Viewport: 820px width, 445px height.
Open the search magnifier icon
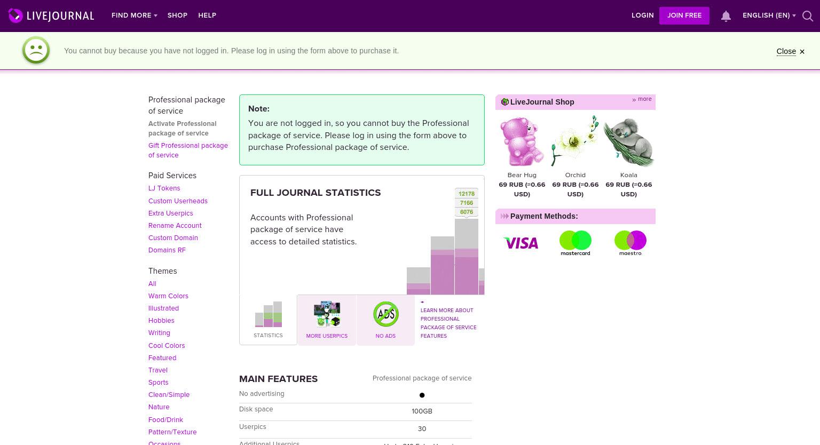(x=808, y=16)
